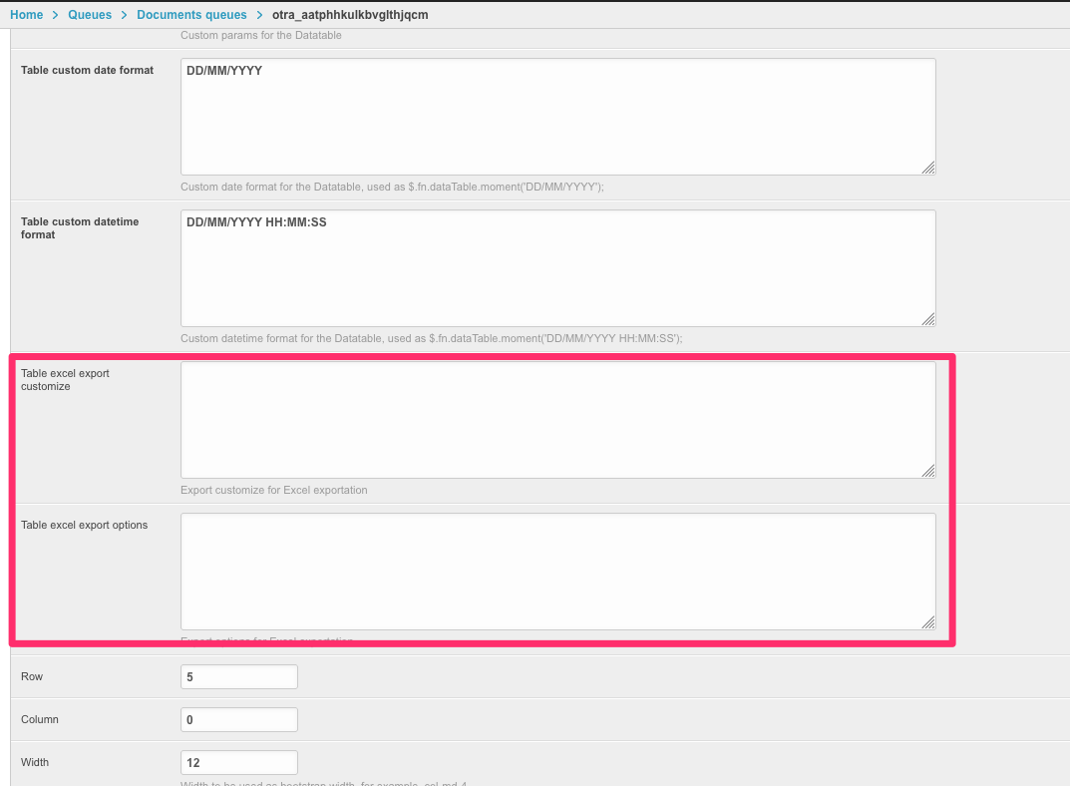Click the resize handle of date format textarea
Image resolution: width=1070 pixels, height=786 pixels.
928,169
